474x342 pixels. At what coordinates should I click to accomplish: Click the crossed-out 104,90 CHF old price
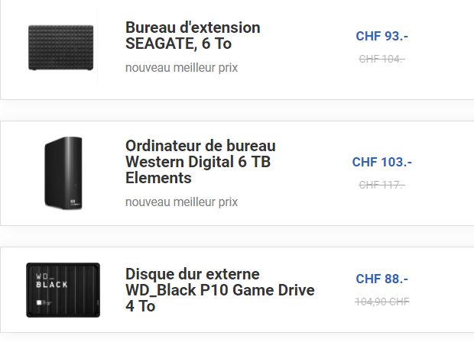(382, 301)
